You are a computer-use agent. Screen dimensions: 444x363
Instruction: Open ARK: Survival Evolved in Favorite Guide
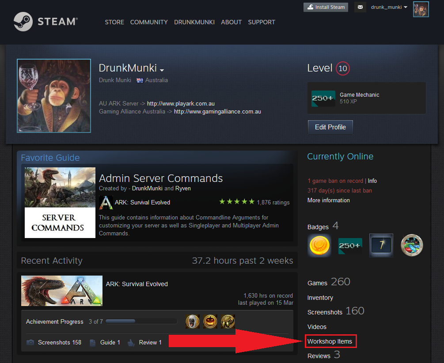[142, 202]
